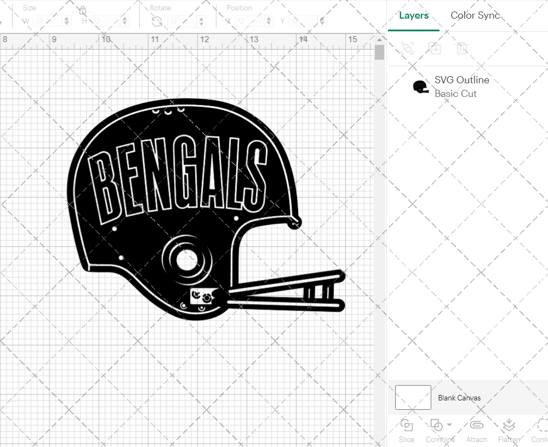Adjust the Rotate stepper arrows

[x=201, y=21]
